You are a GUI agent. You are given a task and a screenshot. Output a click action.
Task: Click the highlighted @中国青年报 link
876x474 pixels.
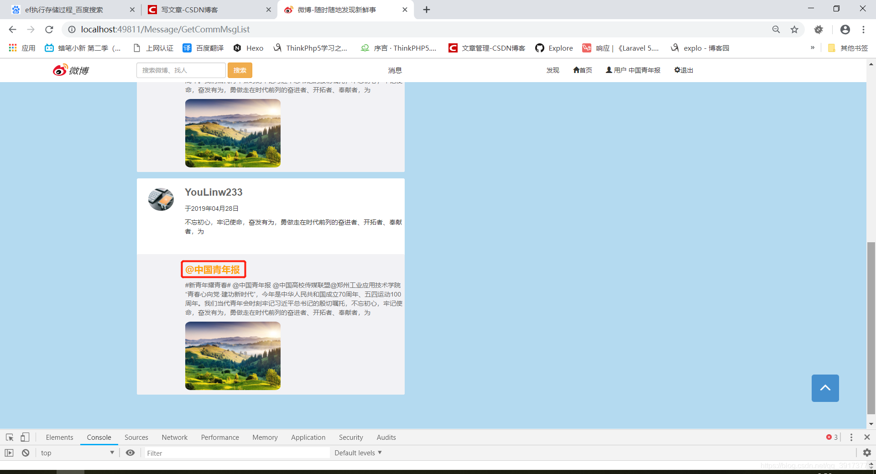pos(213,269)
